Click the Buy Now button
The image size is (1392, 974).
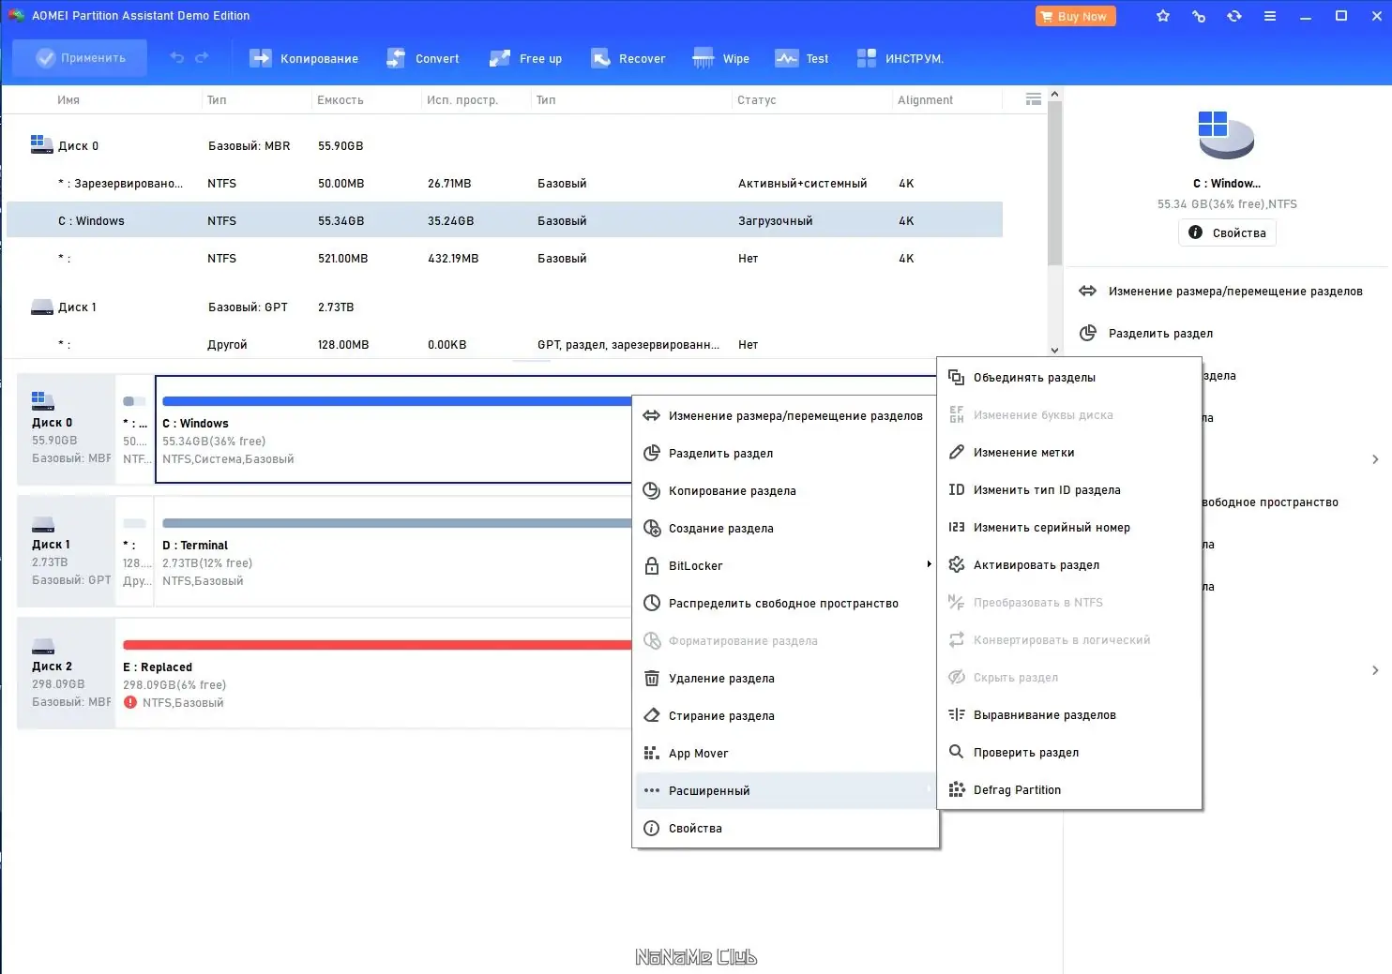pyautogui.click(x=1075, y=15)
